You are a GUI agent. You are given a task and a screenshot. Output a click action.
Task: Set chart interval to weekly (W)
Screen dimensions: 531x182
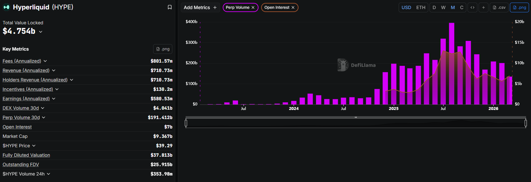(x=443, y=7)
